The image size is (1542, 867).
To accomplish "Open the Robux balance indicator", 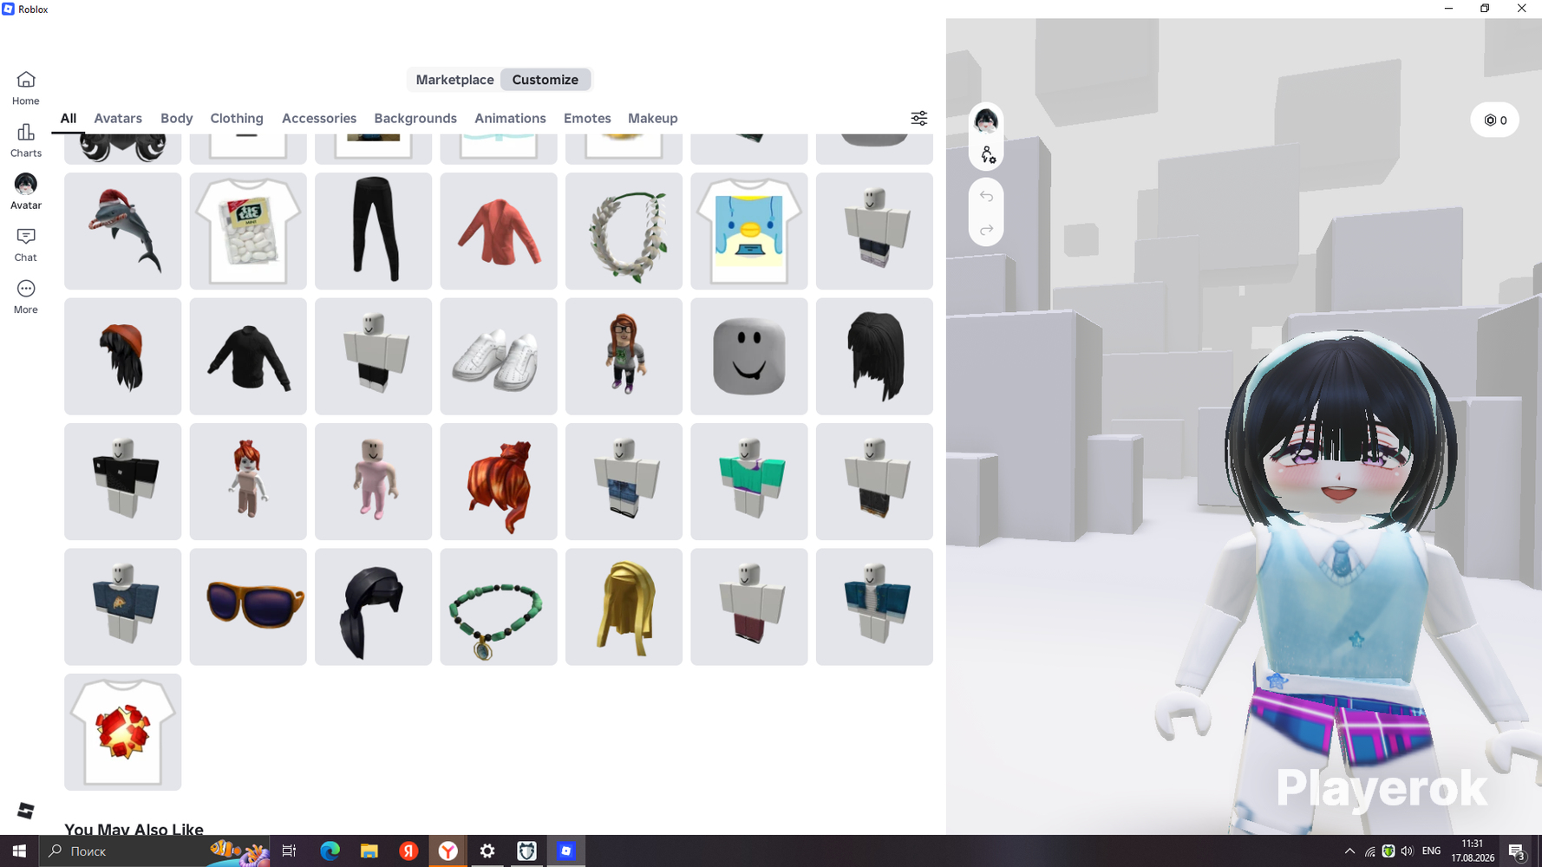I will [1495, 121].
